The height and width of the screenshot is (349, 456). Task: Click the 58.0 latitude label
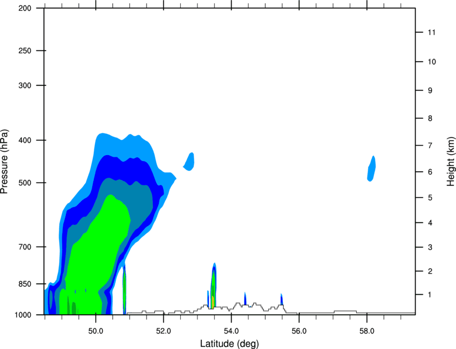[x=367, y=331]
